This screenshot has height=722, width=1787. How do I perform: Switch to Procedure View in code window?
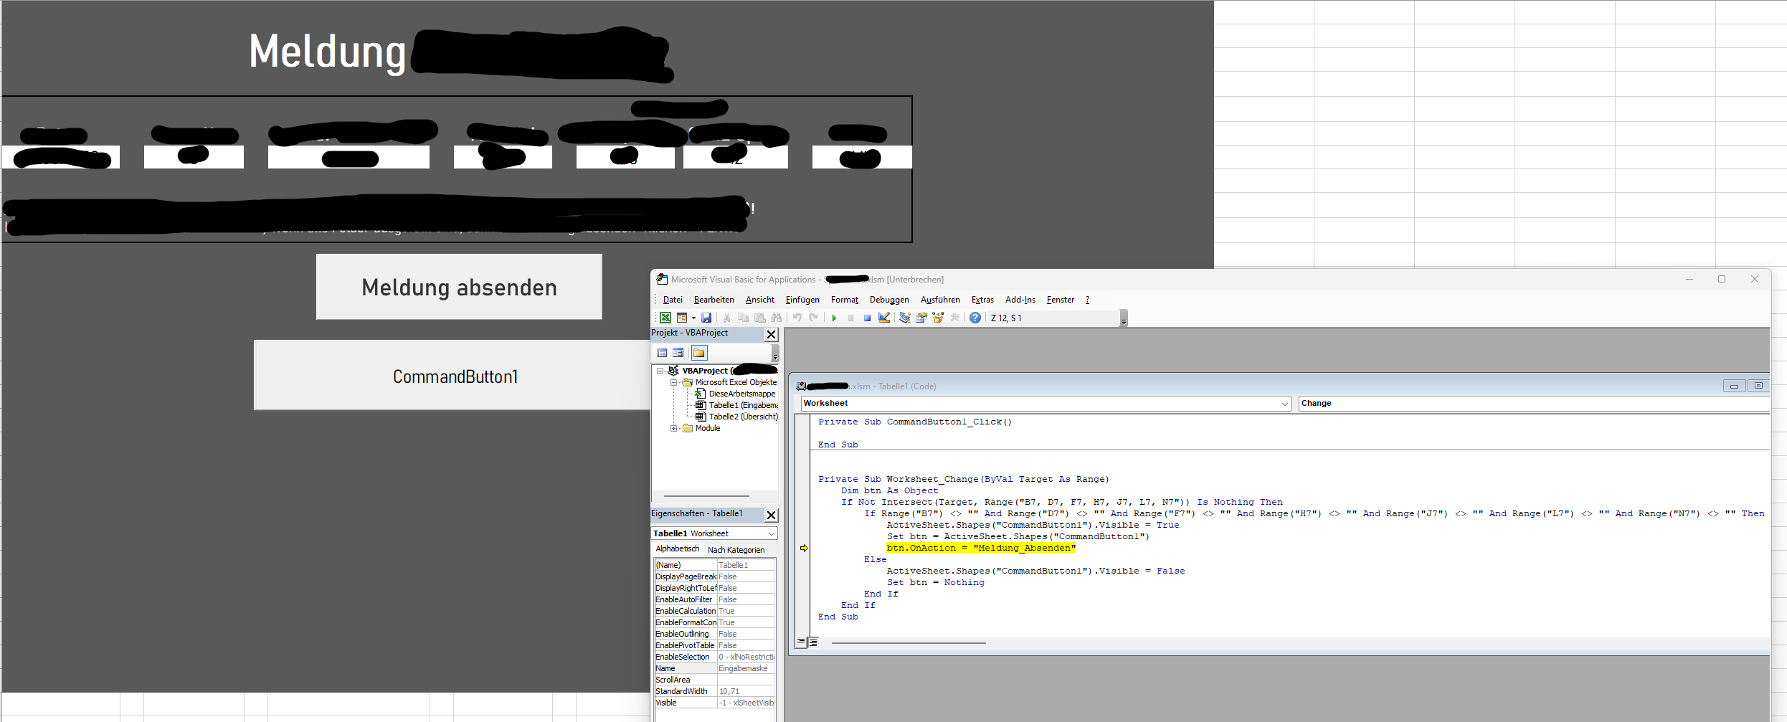(801, 642)
